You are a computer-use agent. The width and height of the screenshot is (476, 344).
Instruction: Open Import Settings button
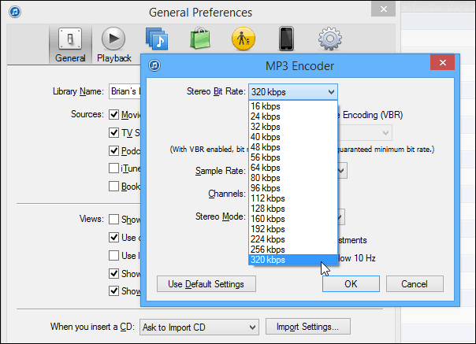pyautogui.click(x=308, y=327)
